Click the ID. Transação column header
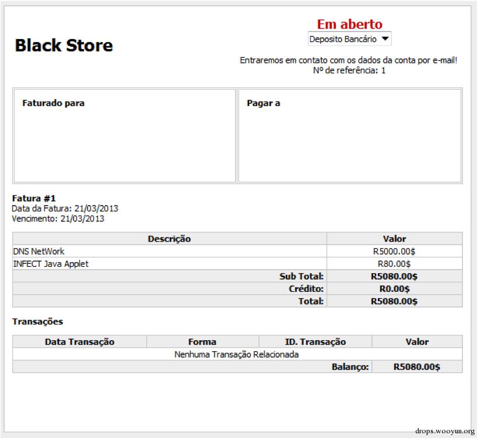Screen dimensions: 477x438 click(x=315, y=342)
